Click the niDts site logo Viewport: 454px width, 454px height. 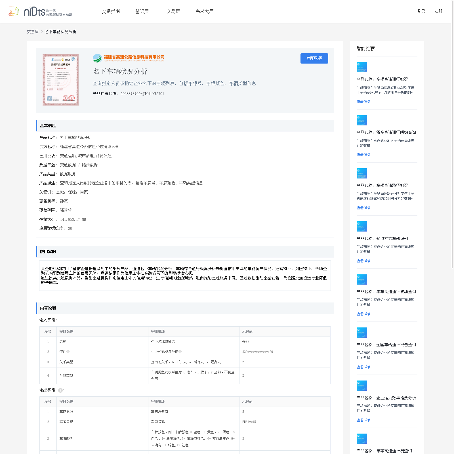click(40, 11)
